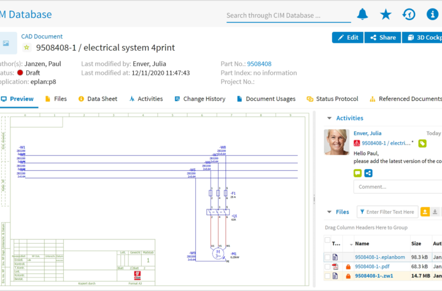
Task: Click the panel splitter handle beside preview
Action: click(314, 199)
